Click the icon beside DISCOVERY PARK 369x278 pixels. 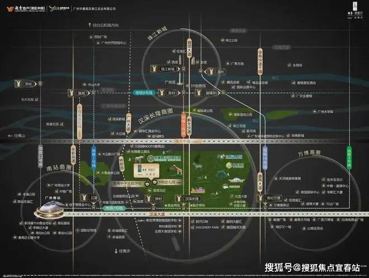[x=192, y=227]
